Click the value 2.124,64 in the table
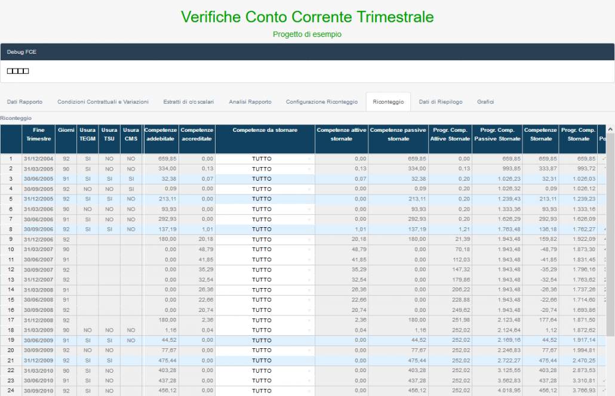Image resolution: width=615 pixels, height=396 pixels. click(509, 330)
